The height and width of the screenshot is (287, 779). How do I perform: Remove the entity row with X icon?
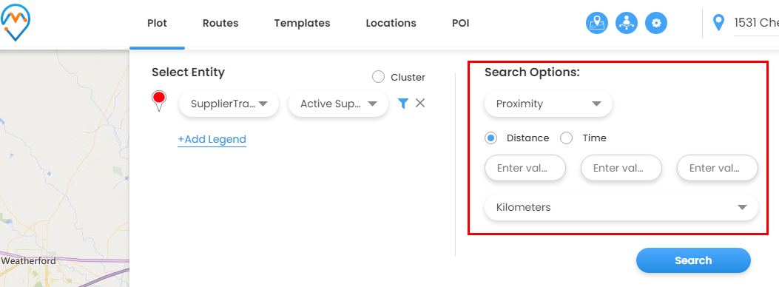click(420, 103)
